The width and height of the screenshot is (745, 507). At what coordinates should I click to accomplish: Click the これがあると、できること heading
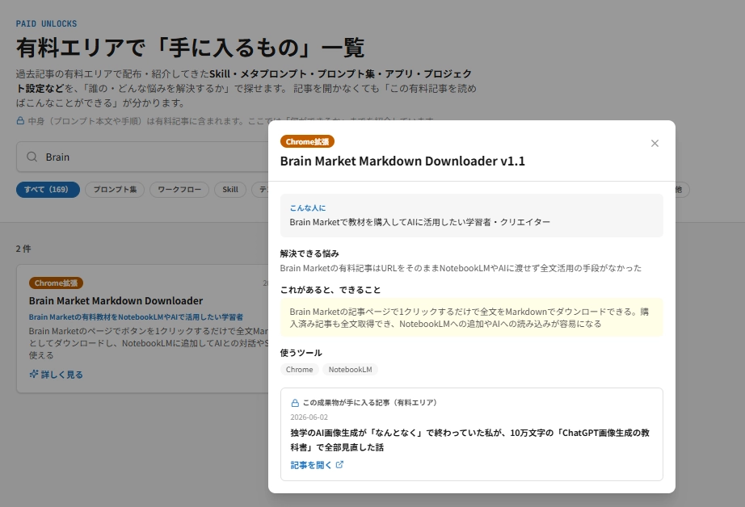(x=330, y=290)
